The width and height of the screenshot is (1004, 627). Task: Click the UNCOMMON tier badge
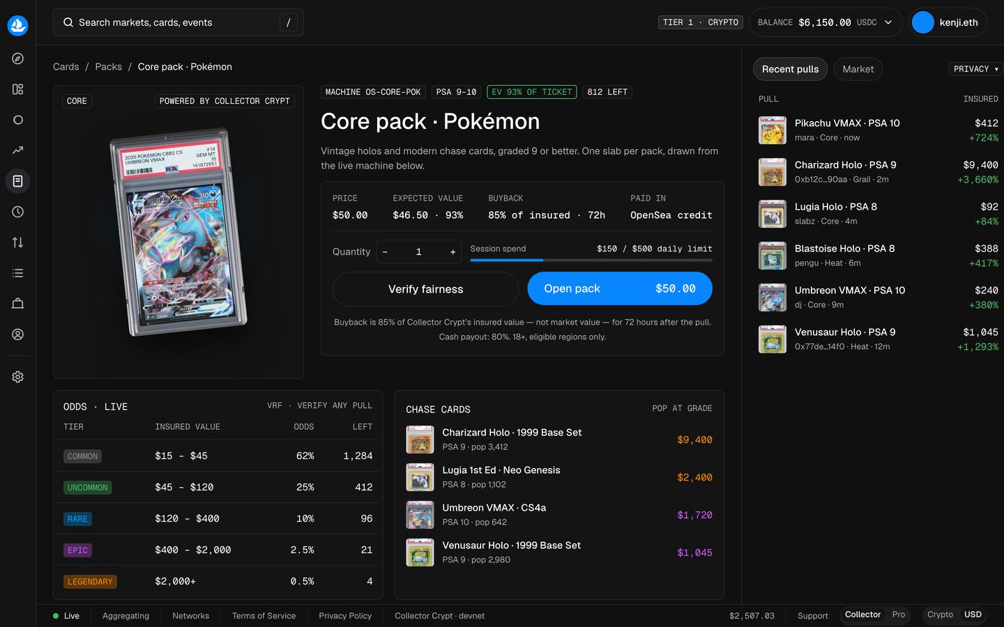[87, 488]
